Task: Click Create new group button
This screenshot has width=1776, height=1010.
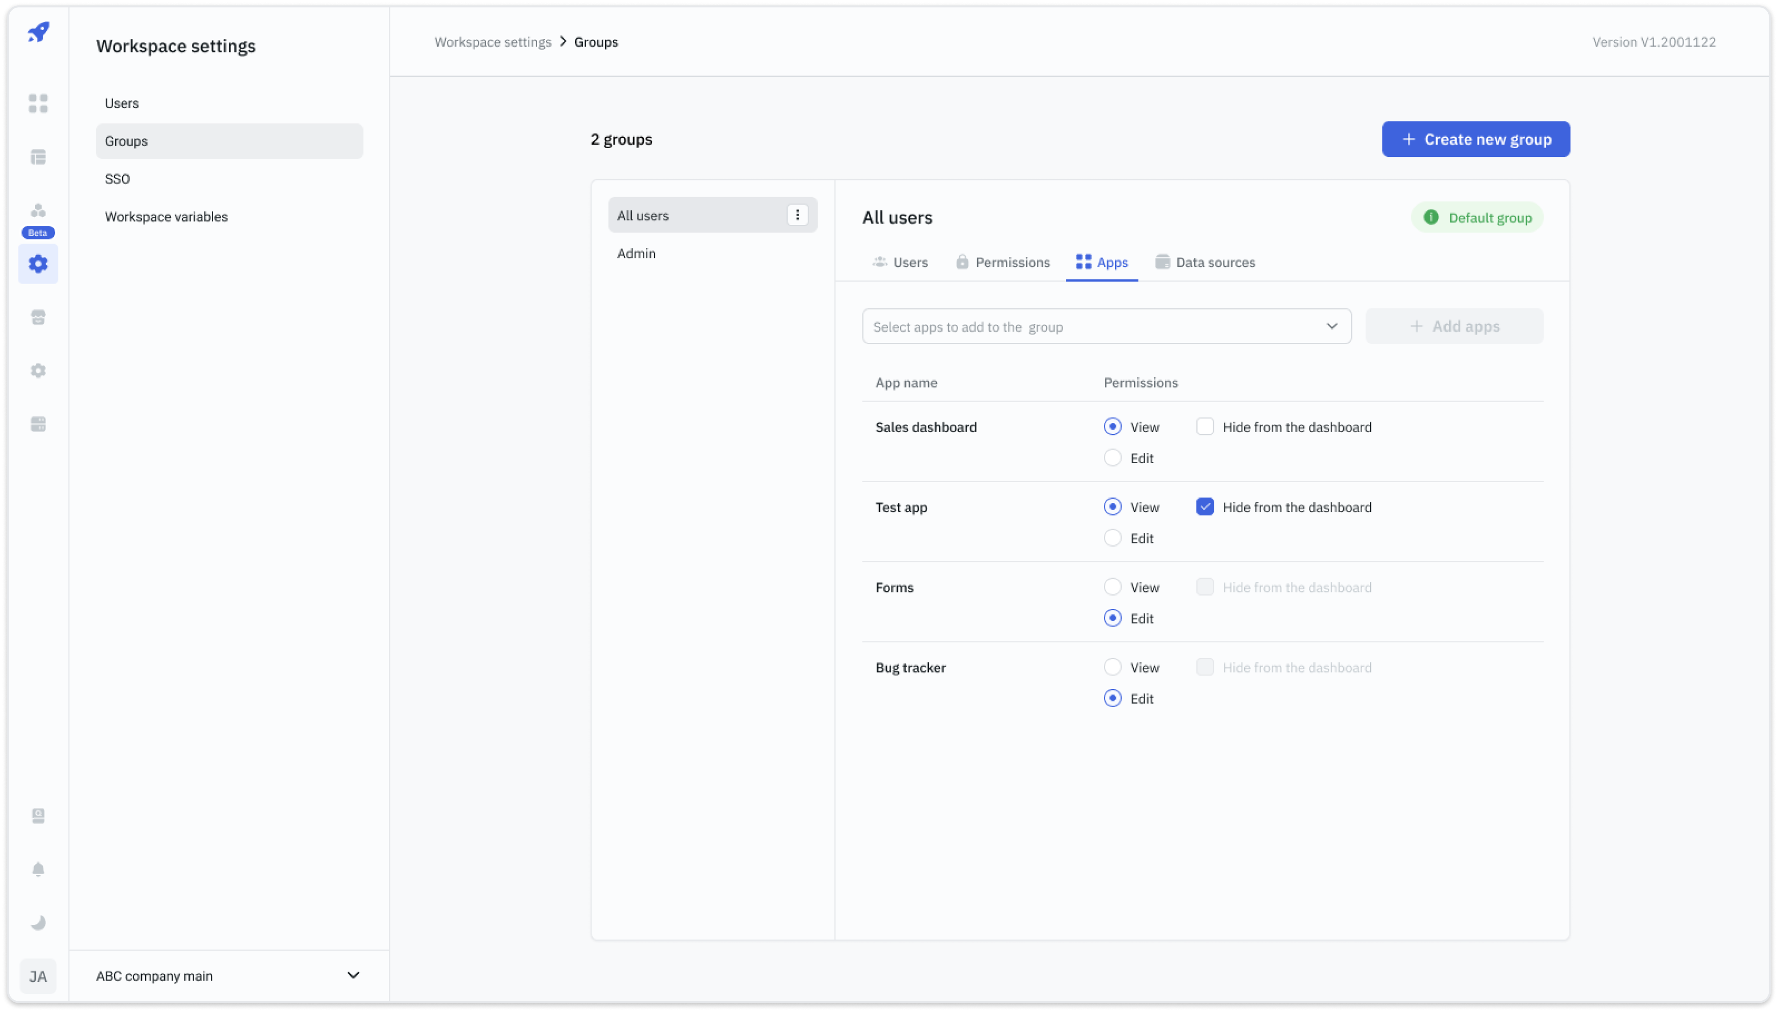Action: [x=1475, y=139]
